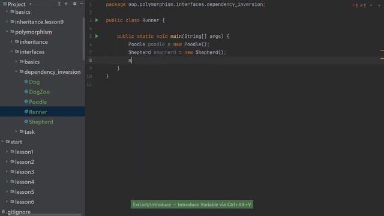384x216 pixels.
Task: Open the Project view dropdown
Action: click(x=30, y=4)
